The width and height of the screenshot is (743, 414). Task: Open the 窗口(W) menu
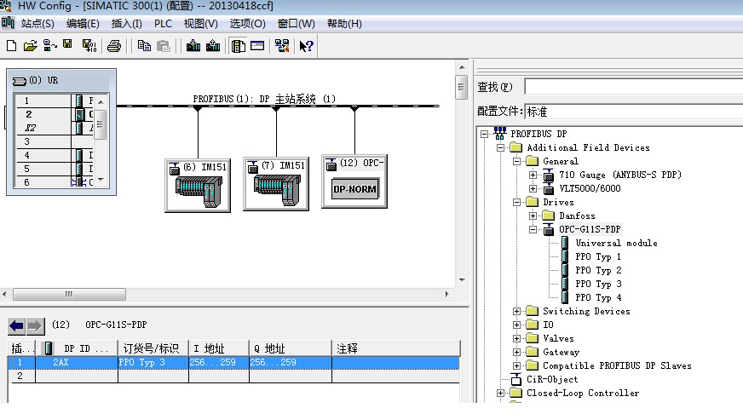point(297,24)
